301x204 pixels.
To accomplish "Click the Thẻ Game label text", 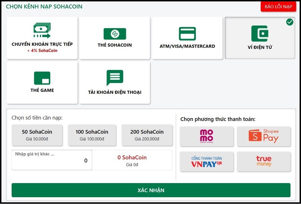I will (42, 90).
